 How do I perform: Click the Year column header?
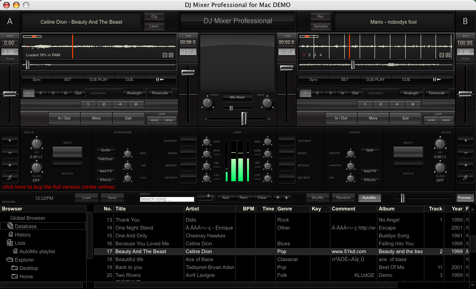pos(454,209)
